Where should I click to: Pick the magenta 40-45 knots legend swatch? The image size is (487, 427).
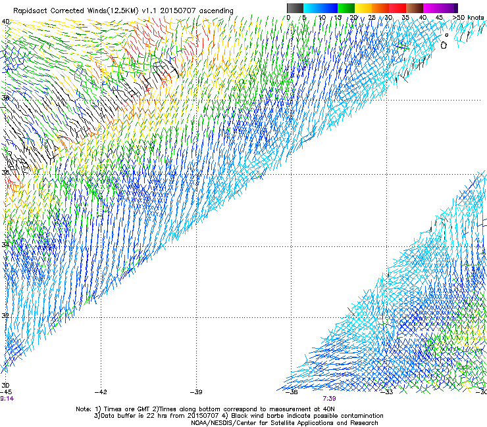432,8
